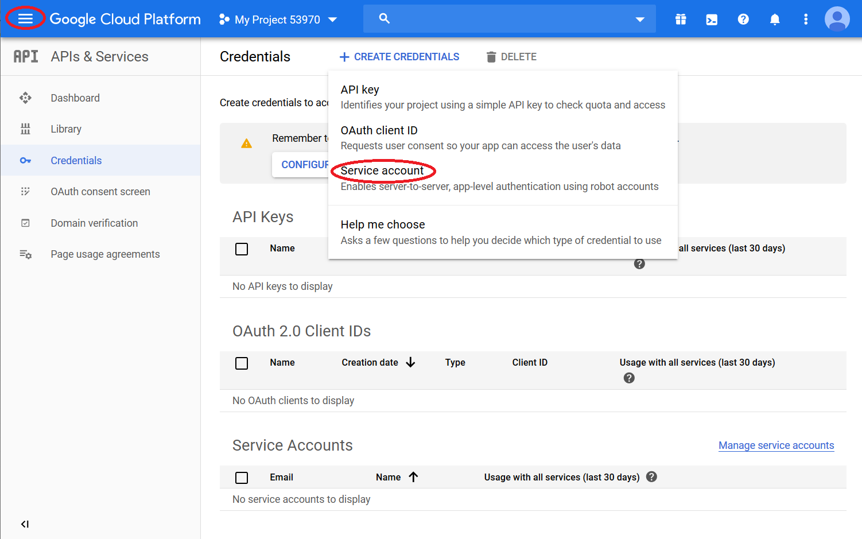
Task: Select all OAuth 2.0 Client IDs checkbox
Action: [242, 363]
